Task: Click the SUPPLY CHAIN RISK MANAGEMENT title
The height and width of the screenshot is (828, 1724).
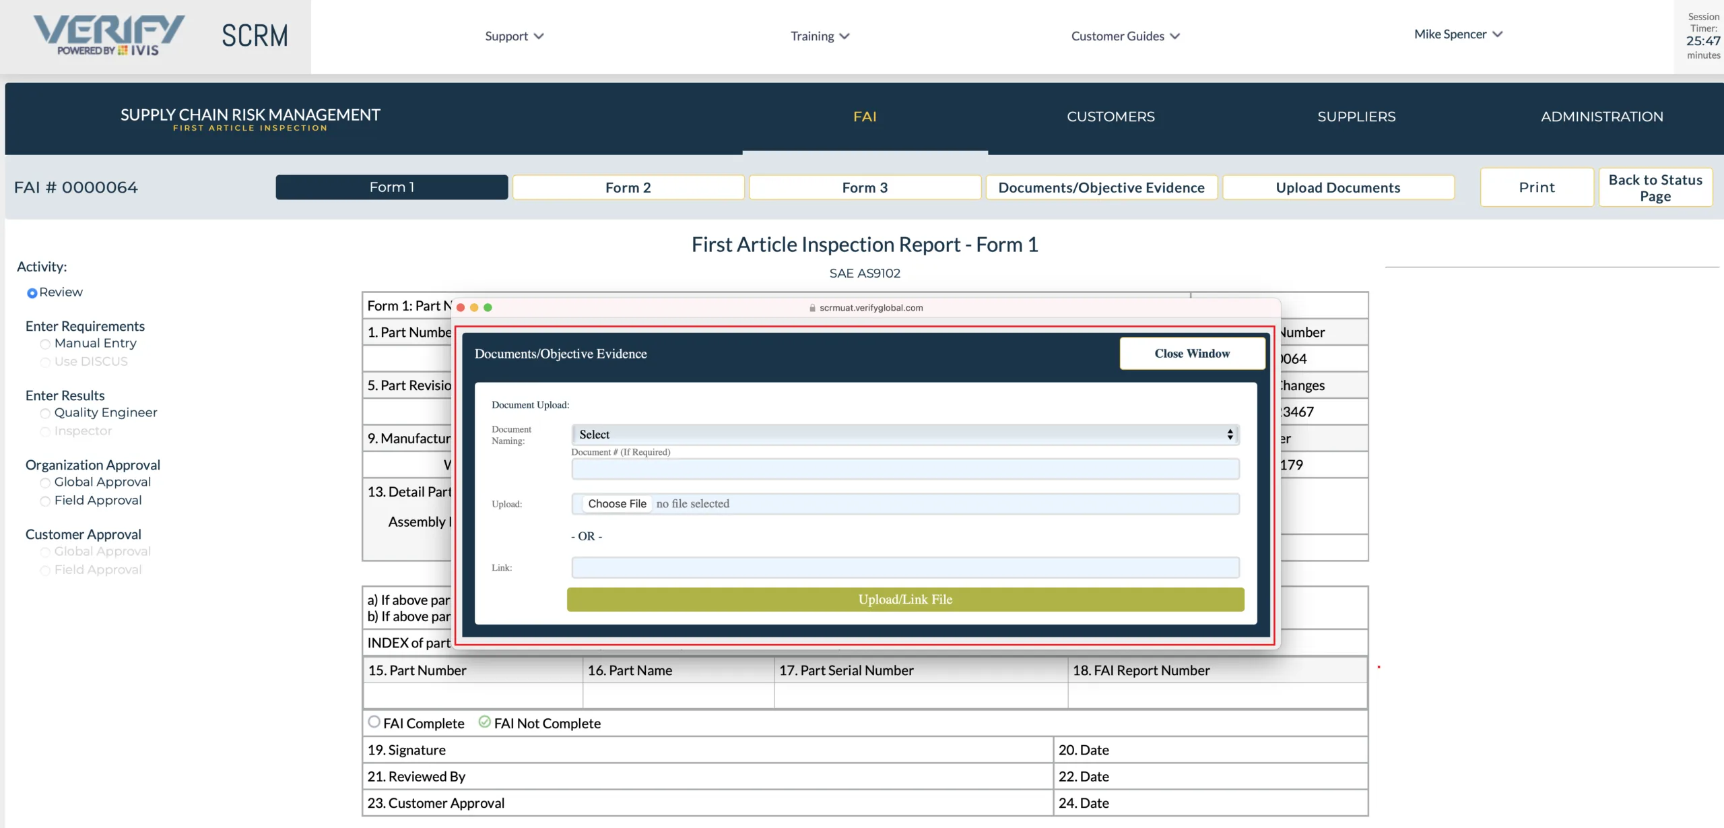Action: (250, 115)
